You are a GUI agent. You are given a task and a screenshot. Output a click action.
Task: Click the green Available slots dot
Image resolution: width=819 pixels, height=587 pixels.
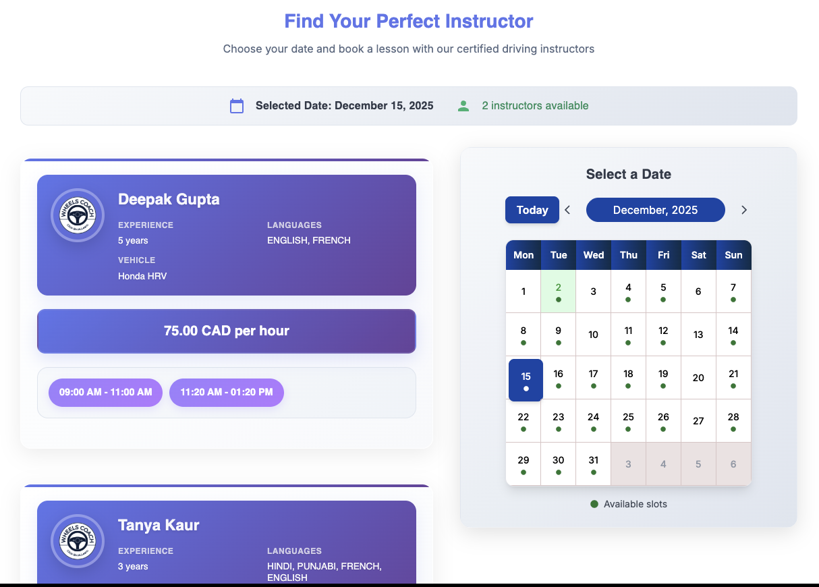click(595, 504)
